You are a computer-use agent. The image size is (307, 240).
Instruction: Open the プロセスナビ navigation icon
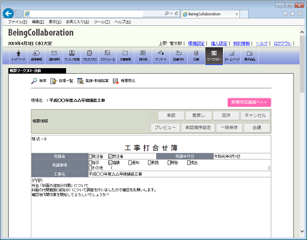point(90,56)
